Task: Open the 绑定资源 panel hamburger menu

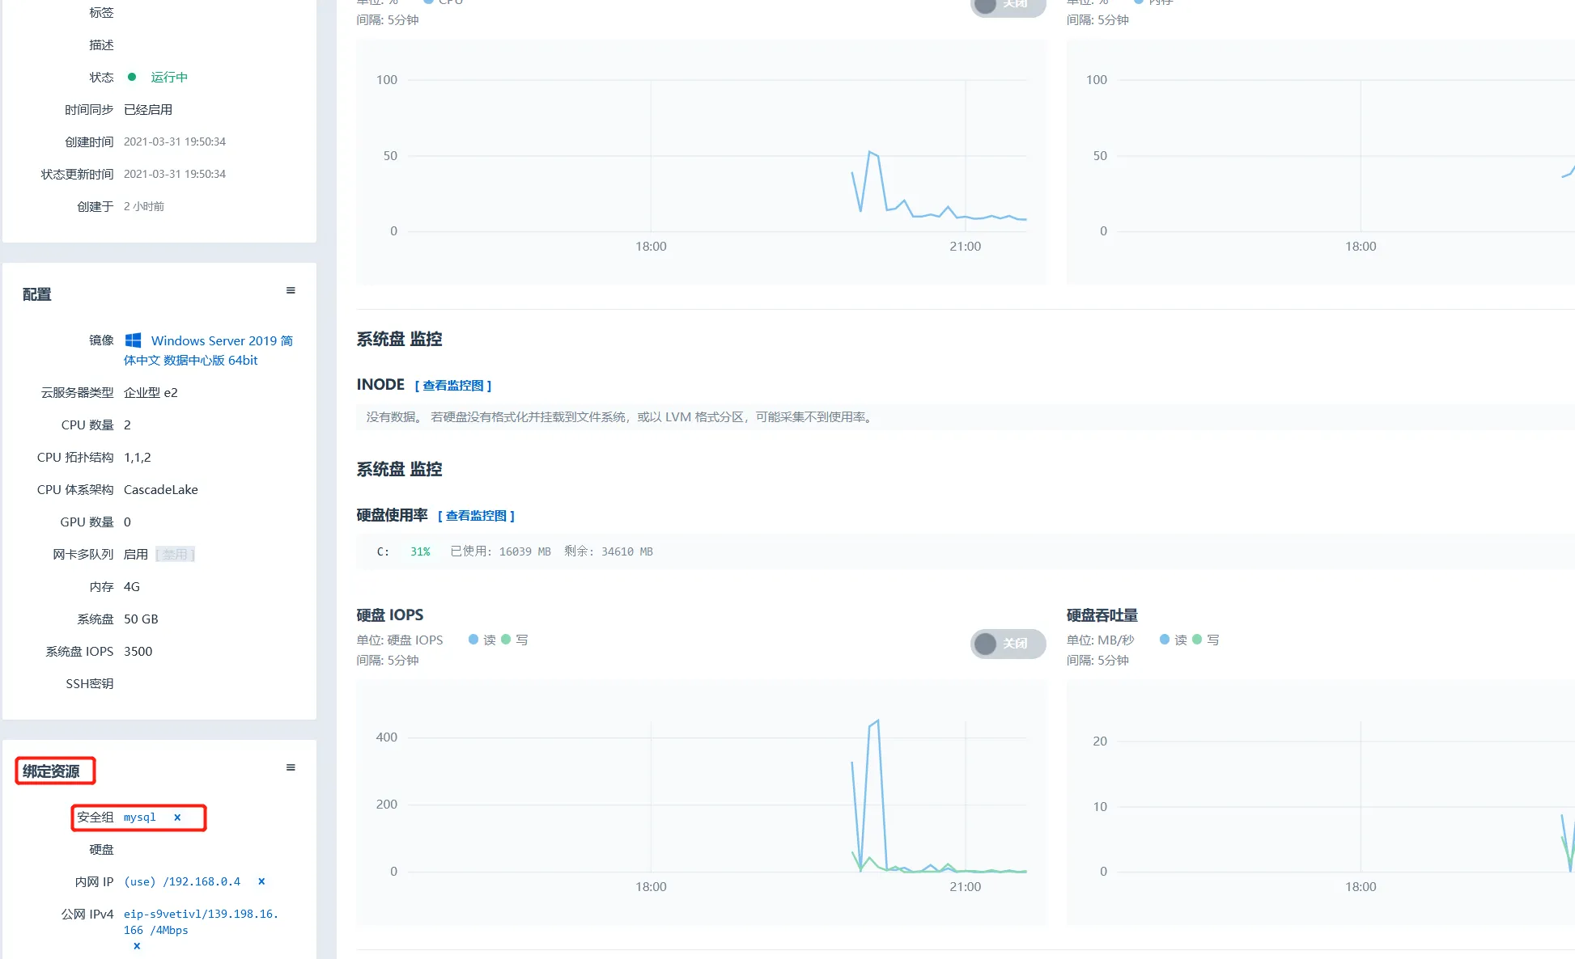Action: 291,768
